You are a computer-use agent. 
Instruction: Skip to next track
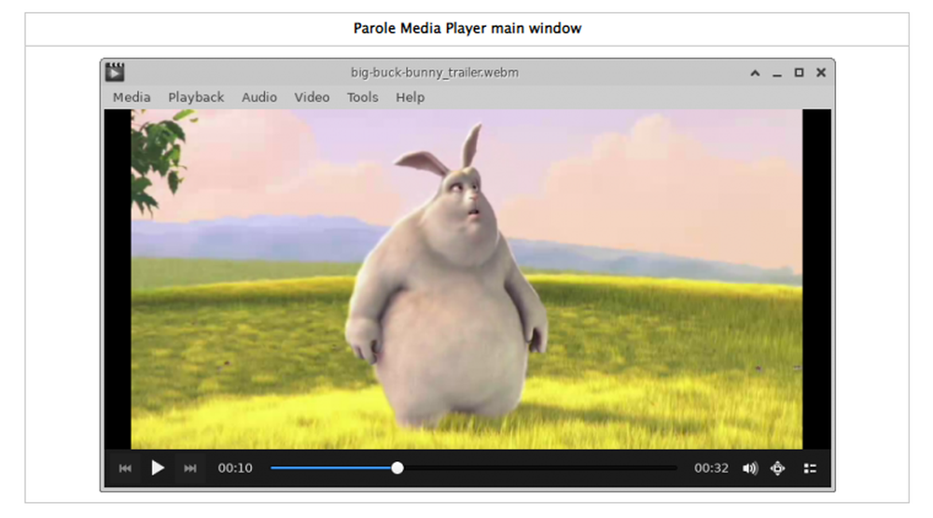189,468
